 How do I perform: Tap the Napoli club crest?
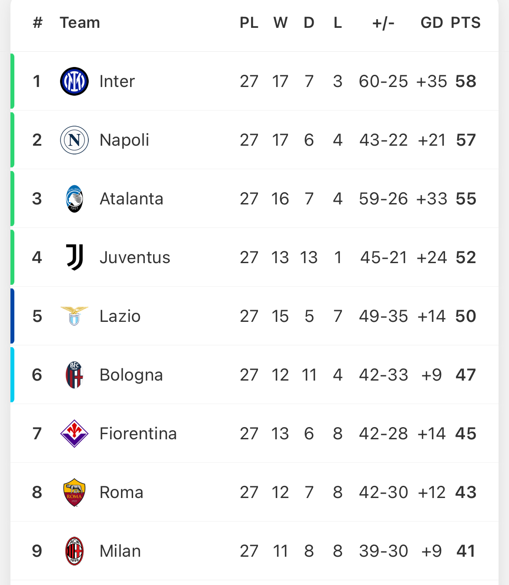(x=74, y=140)
